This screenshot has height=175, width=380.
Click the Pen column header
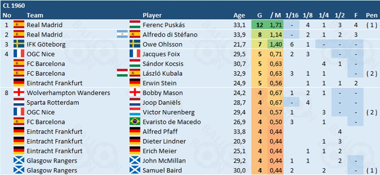click(372, 15)
